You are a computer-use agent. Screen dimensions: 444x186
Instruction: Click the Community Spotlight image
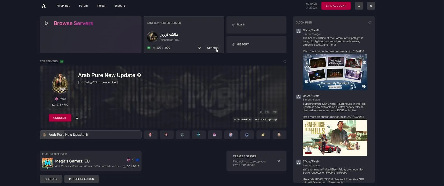point(335,72)
